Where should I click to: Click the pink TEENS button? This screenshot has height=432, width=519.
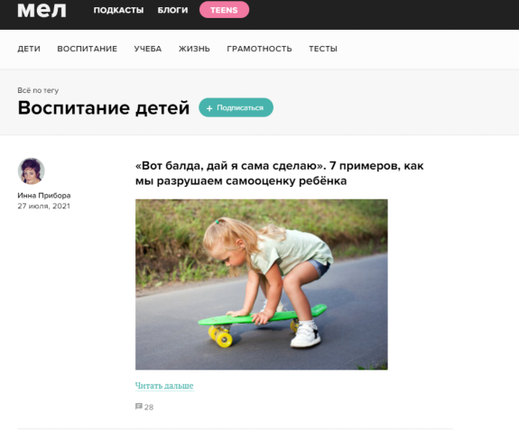coord(224,10)
